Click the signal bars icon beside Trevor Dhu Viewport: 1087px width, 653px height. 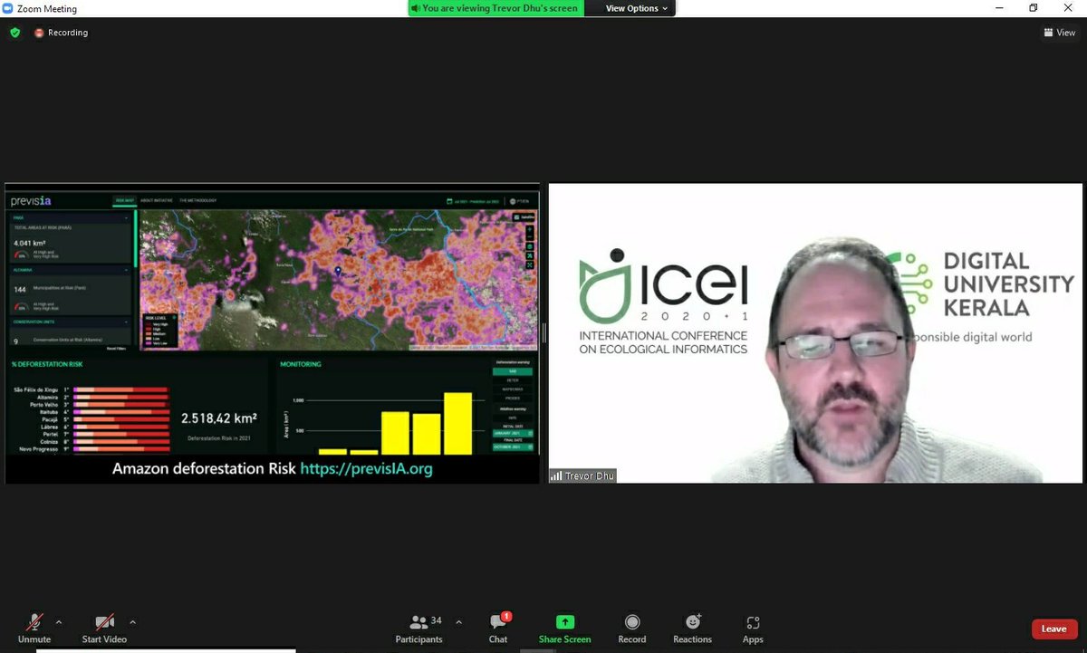(556, 475)
